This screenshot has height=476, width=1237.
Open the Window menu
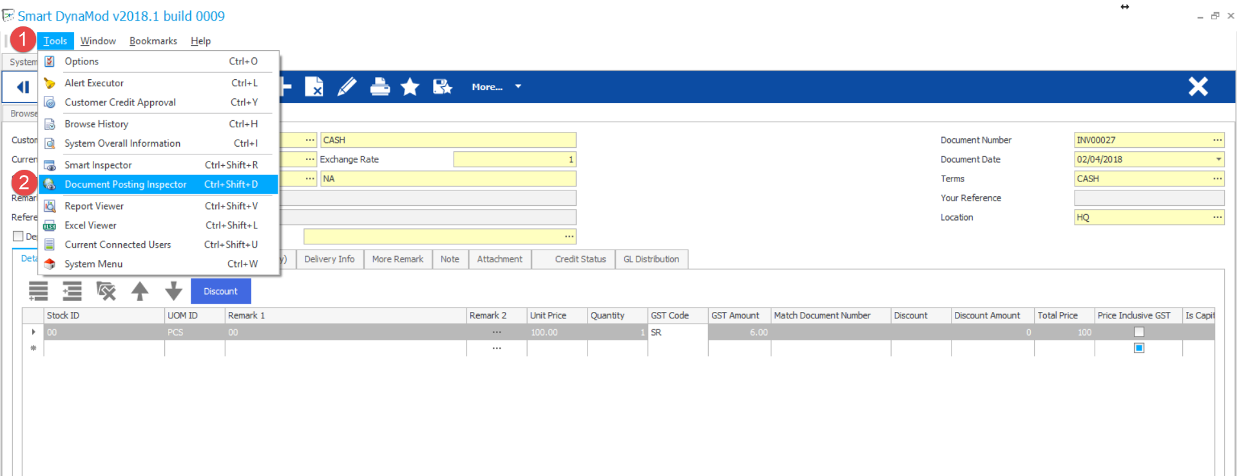pyautogui.click(x=98, y=41)
